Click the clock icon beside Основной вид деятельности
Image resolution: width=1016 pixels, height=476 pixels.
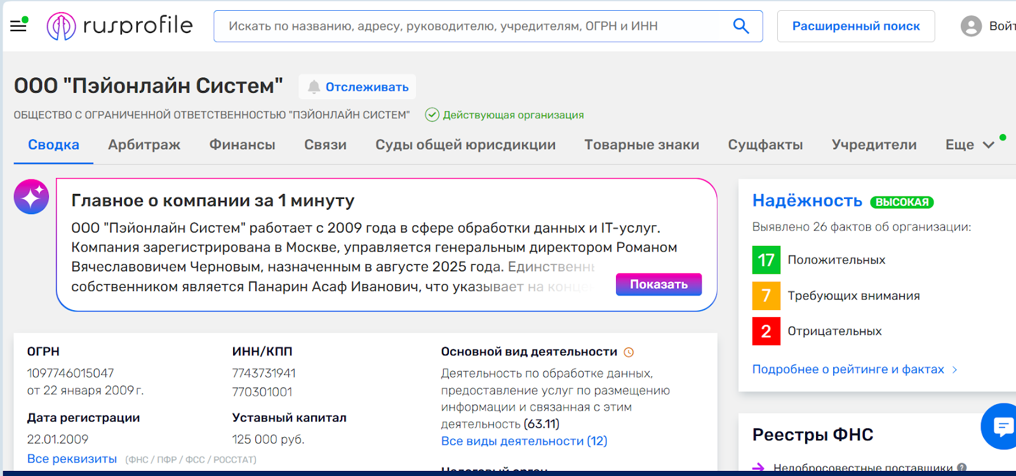coord(629,352)
